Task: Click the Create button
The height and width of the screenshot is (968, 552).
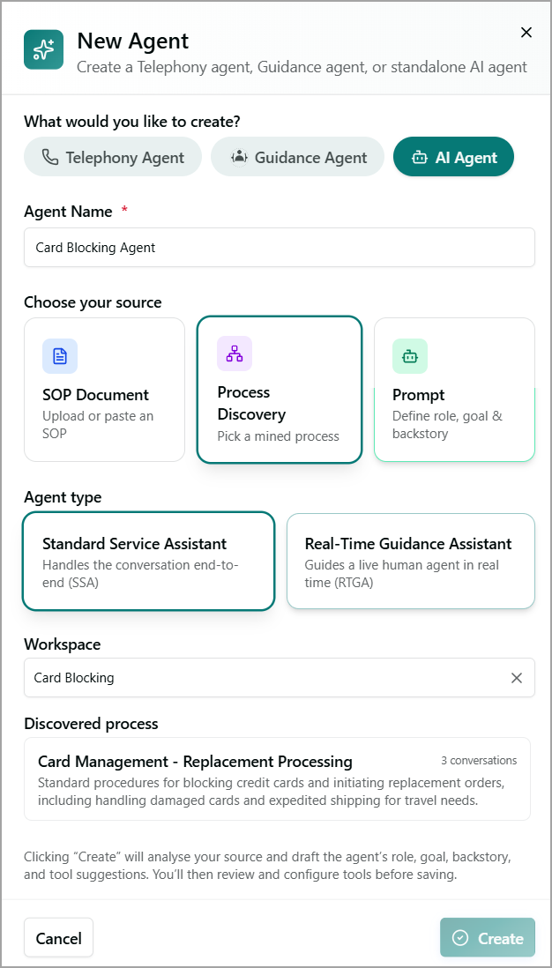Action: point(488,938)
